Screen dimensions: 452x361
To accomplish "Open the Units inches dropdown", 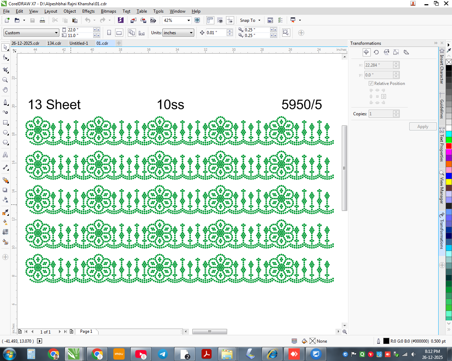I will (x=191, y=33).
